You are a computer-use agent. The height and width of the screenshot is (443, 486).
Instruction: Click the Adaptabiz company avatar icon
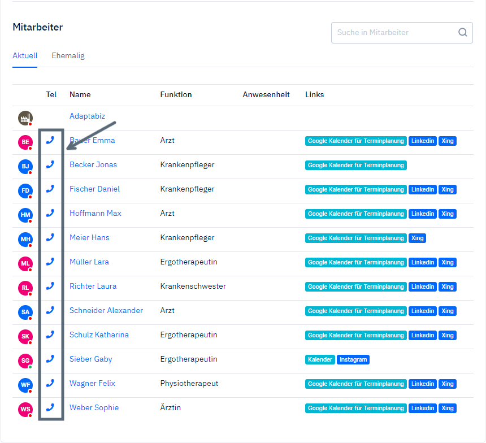click(x=25, y=118)
